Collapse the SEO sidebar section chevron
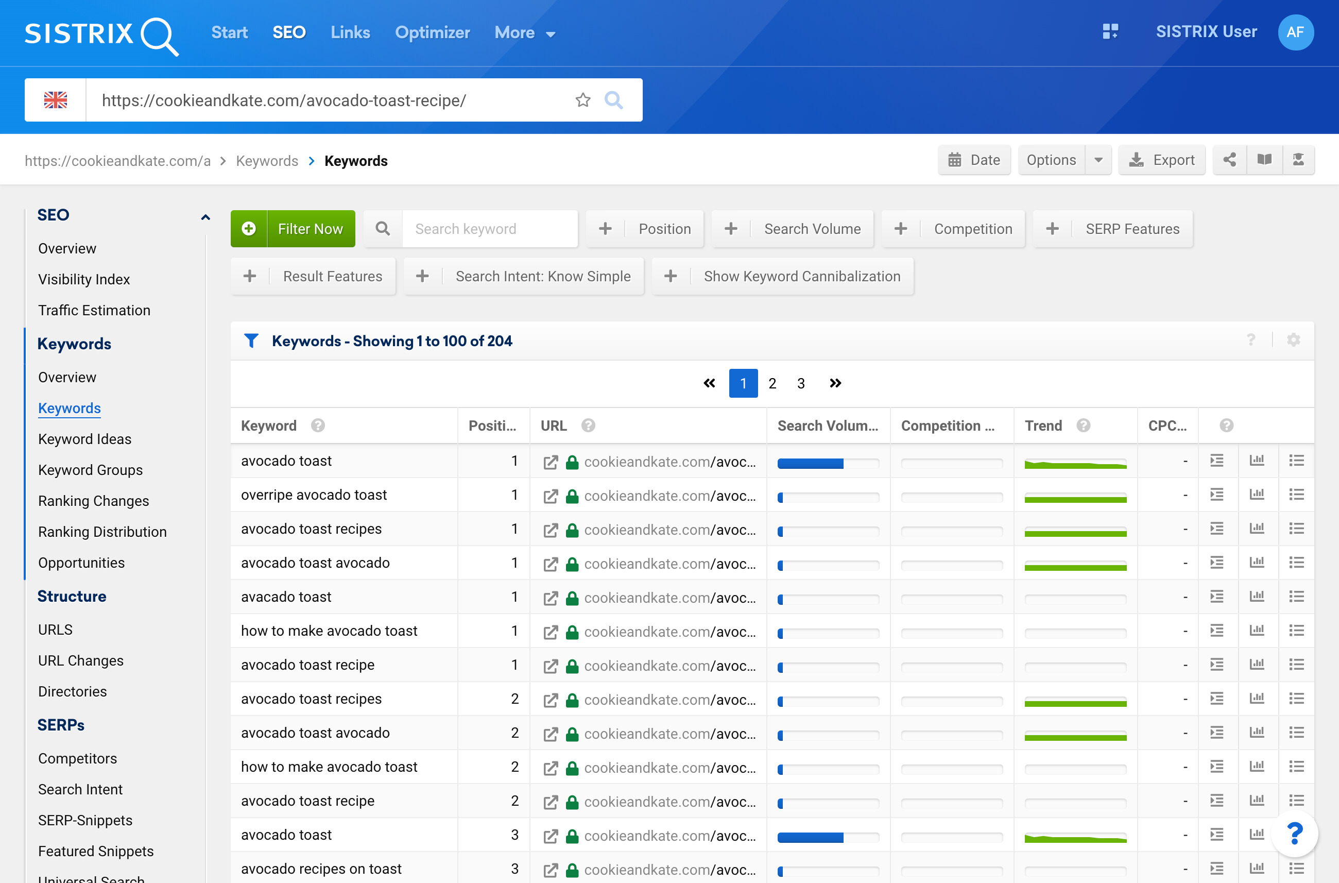The image size is (1339, 883). pyautogui.click(x=205, y=217)
